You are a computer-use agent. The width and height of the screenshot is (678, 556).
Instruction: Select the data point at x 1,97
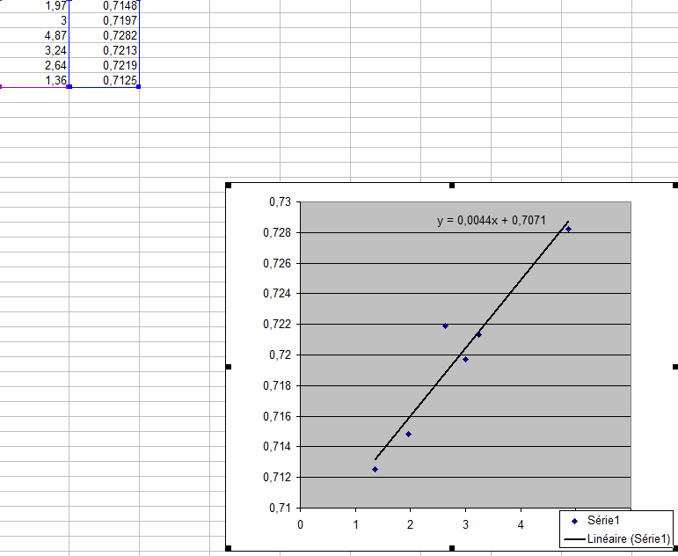tap(408, 434)
